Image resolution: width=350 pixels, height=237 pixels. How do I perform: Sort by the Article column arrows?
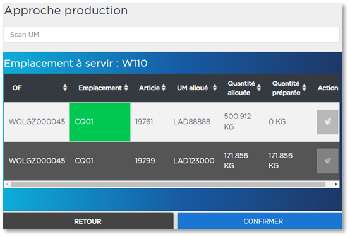164,88
